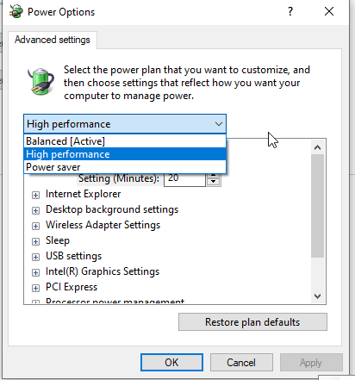Select the Balanced [Active] plan option
Screen dimensions: 355x380
(125, 141)
